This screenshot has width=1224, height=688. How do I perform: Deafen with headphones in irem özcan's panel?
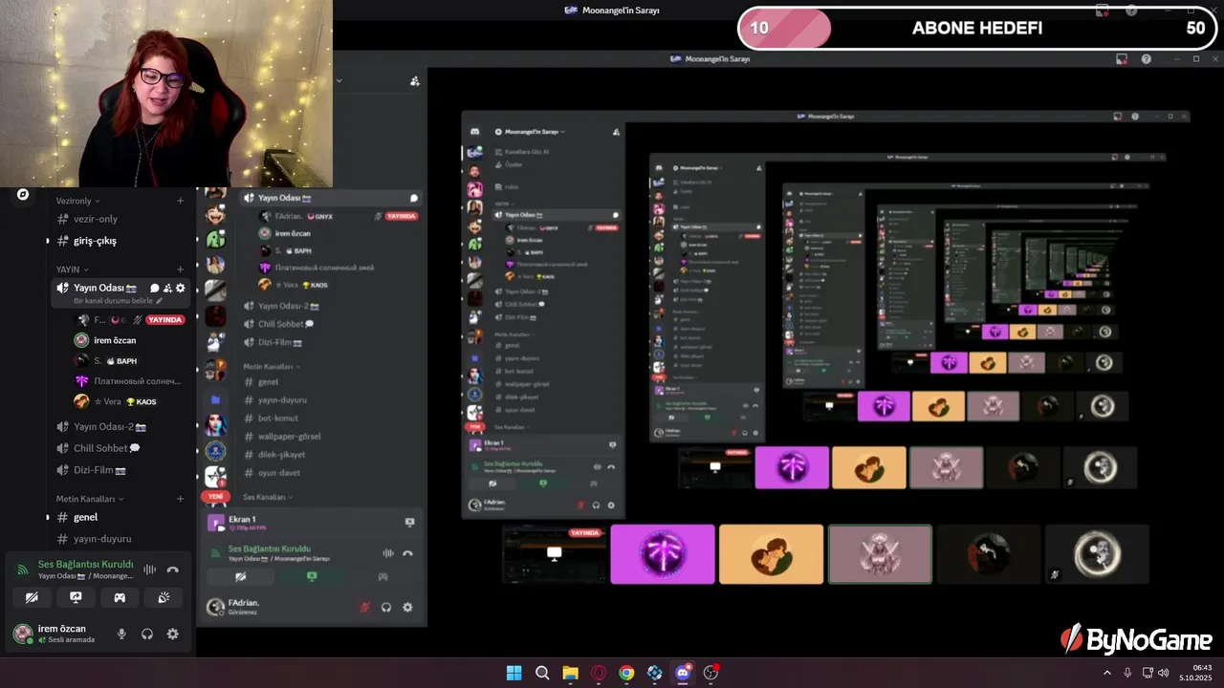(147, 634)
